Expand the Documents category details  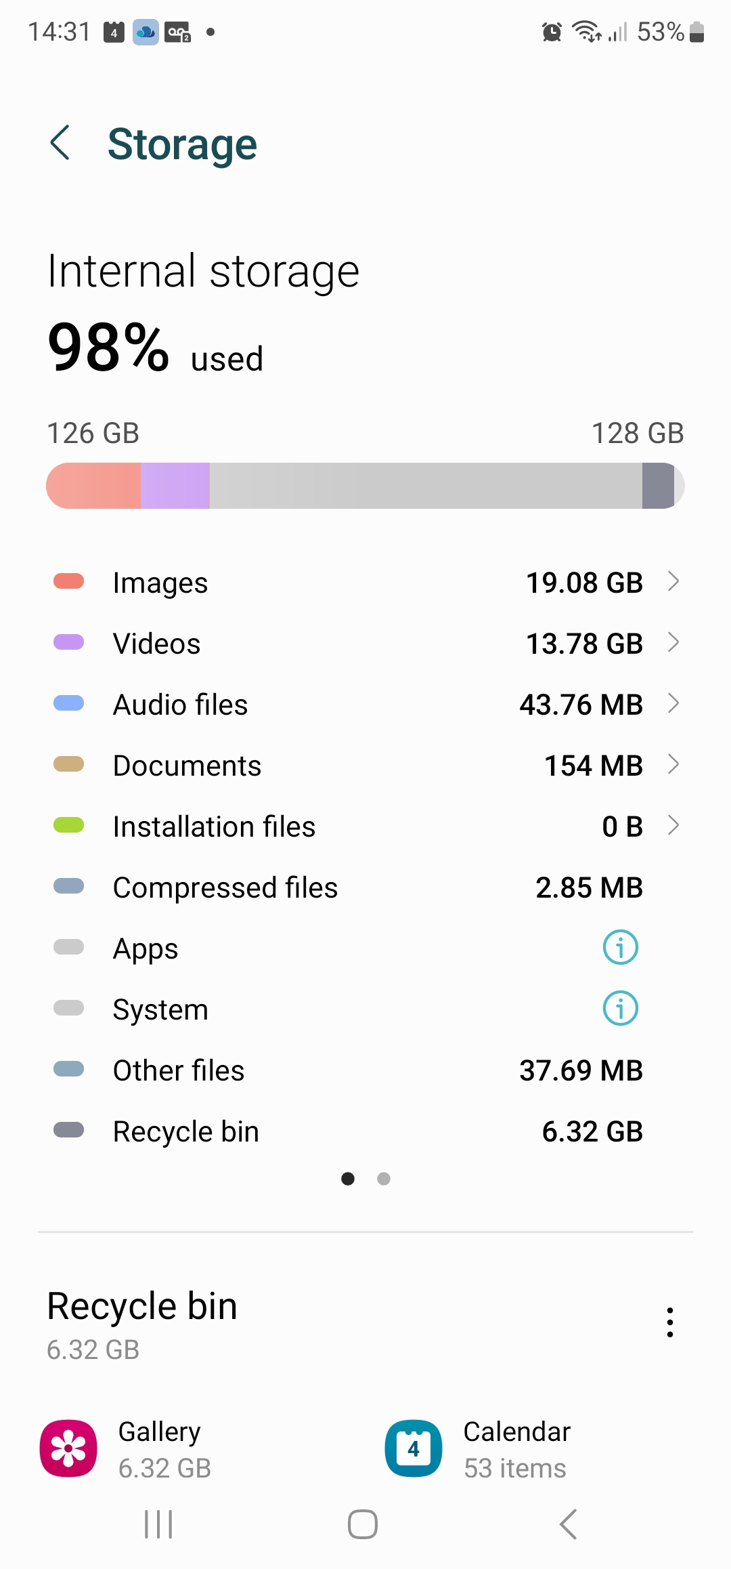tap(674, 764)
